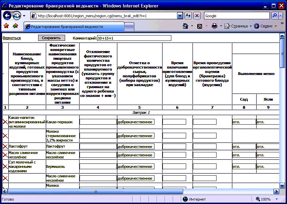The height and width of the screenshot is (204, 287).
Task: Remove the second Масло сливочное несолёное row X
Action: [5, 178]
